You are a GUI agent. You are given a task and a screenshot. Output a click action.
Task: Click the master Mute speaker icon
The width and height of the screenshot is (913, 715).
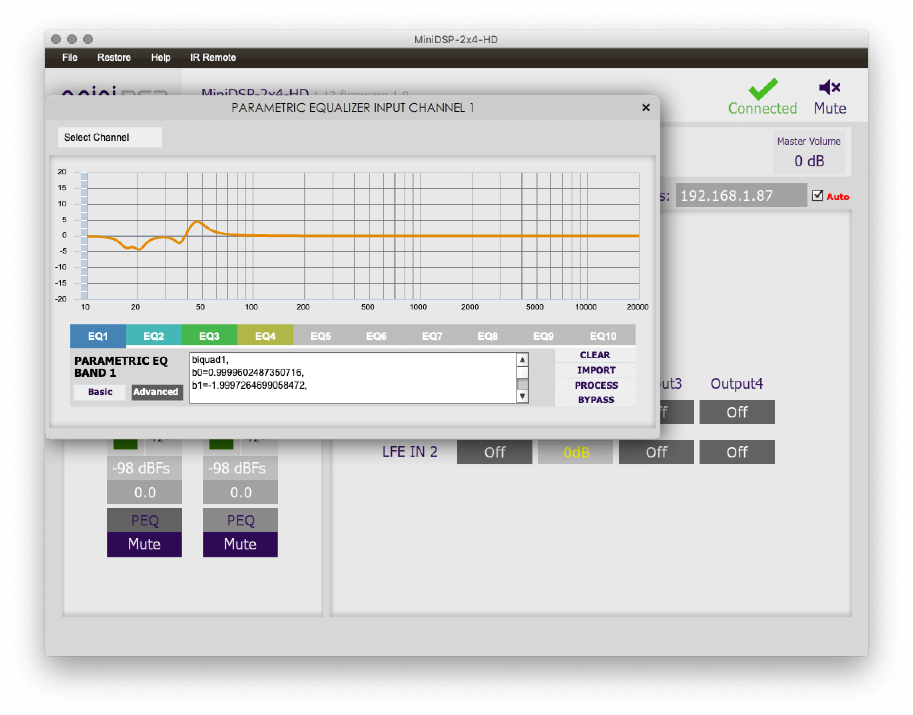[829, 88]
